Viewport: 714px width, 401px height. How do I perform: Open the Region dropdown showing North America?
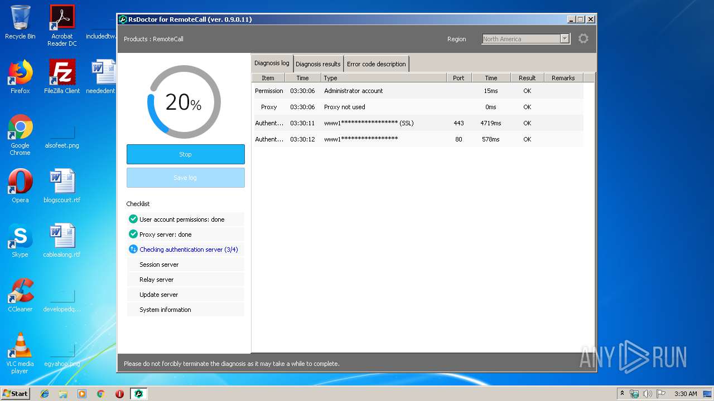525,38
